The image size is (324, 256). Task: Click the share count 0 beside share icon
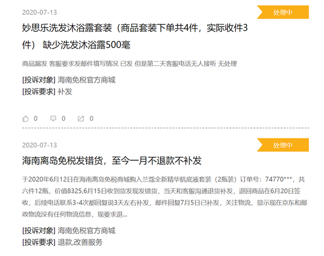click(x=91, y=119)
